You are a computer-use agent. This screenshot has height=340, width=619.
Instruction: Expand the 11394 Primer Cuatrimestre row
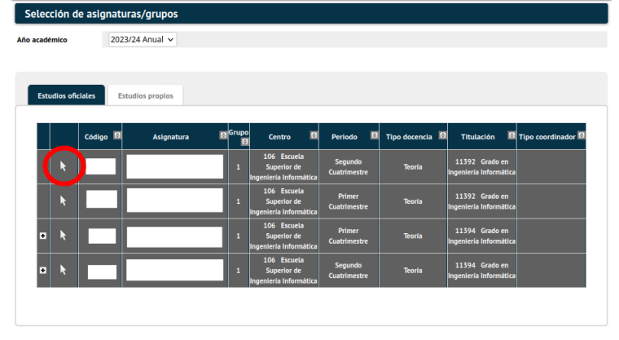point(43,236)
